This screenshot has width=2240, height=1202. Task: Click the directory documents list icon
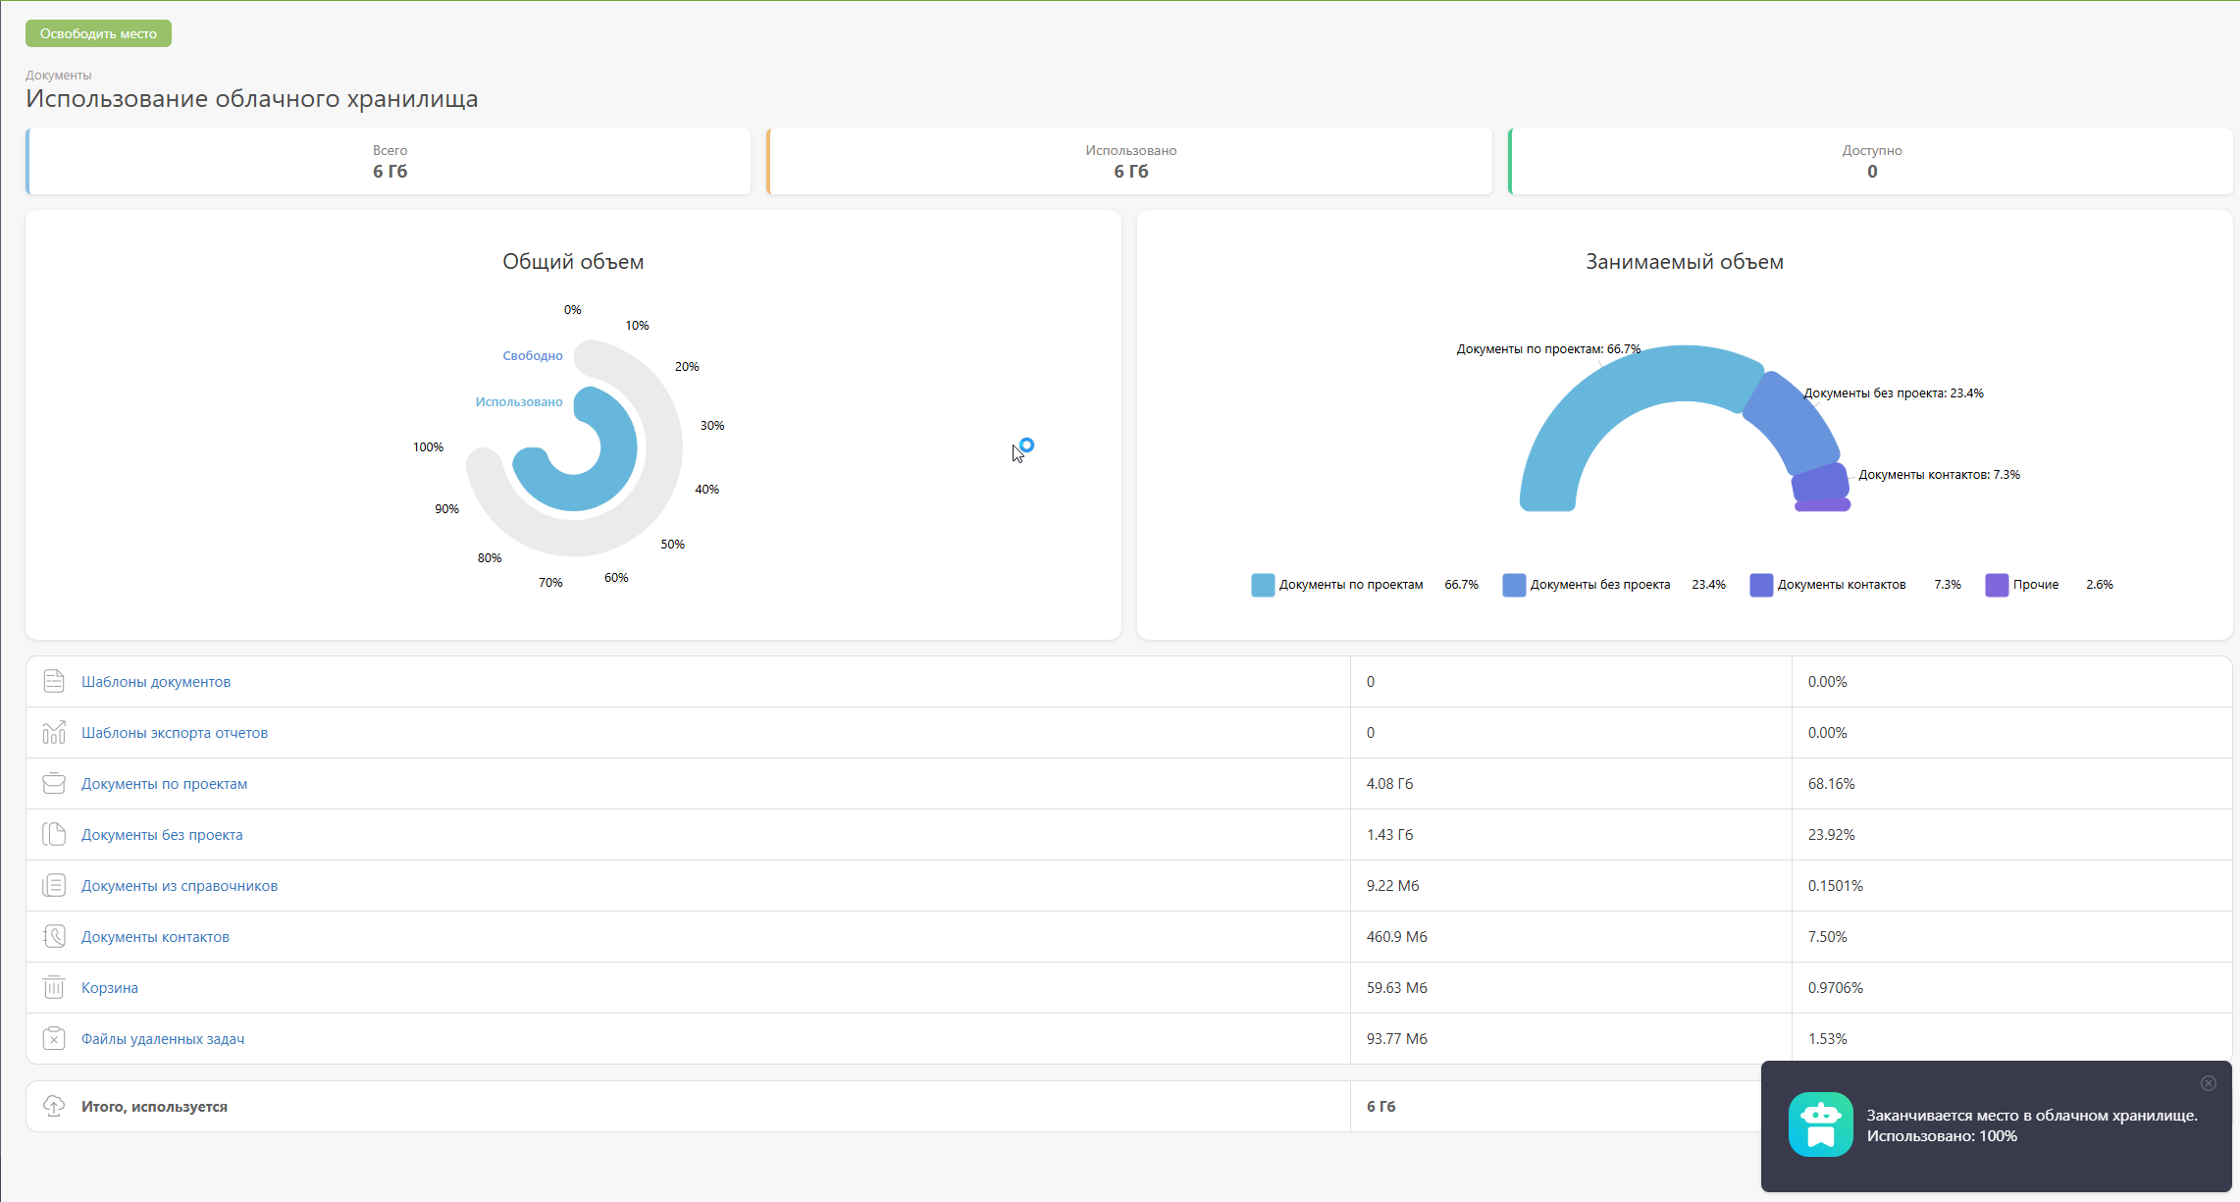tap(54, 885)
